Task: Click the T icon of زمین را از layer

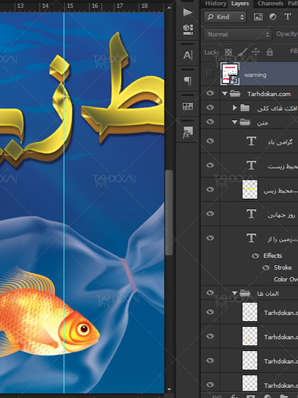Action: (x=251, y=238)
